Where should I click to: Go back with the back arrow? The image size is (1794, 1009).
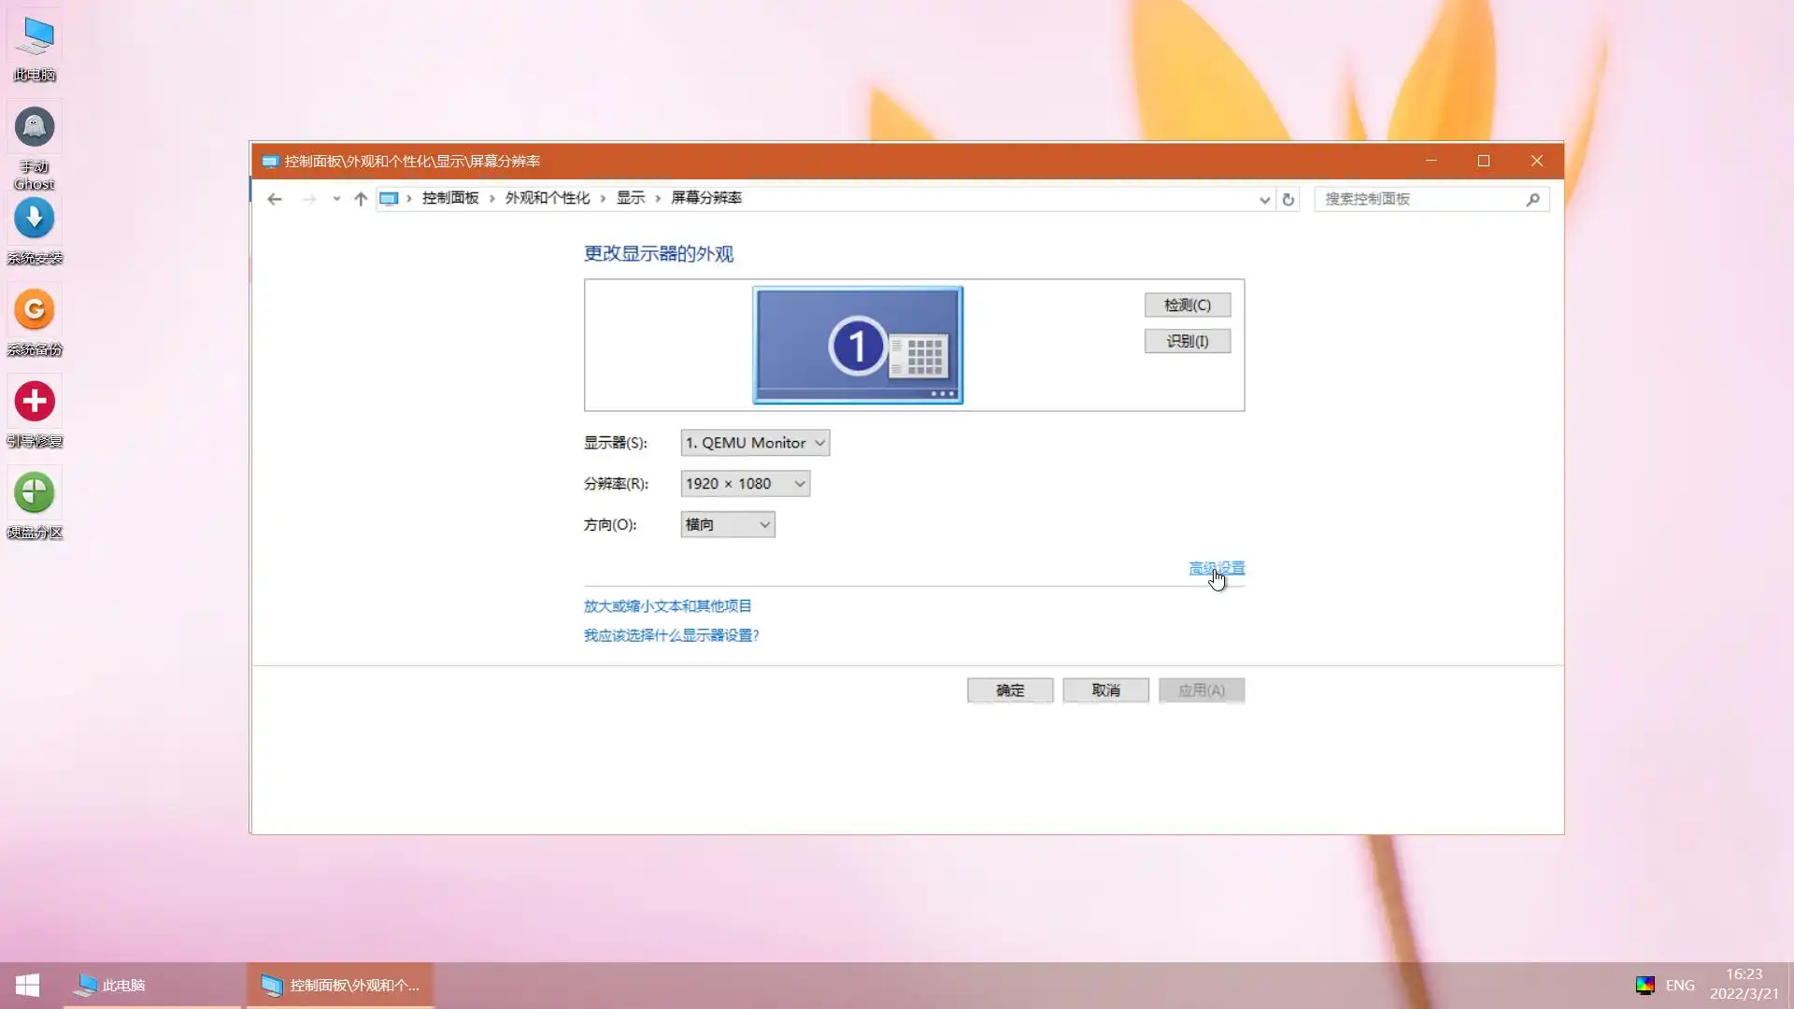pos(274,199)
